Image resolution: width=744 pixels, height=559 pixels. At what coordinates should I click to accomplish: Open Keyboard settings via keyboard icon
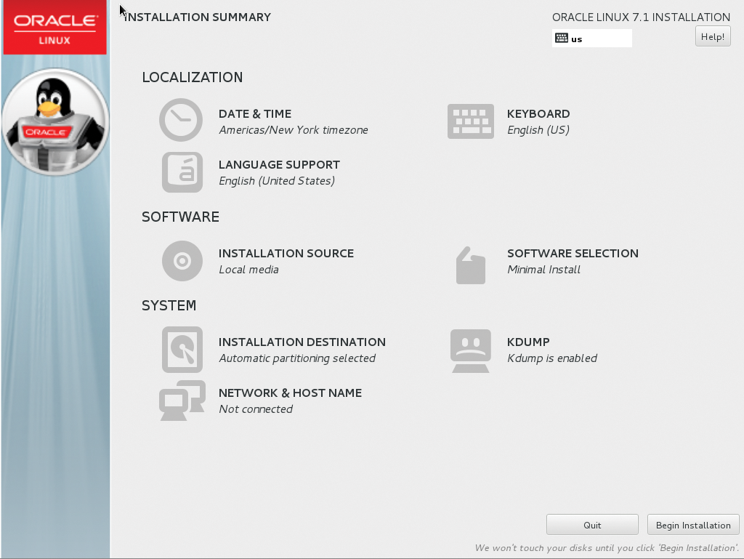click(470, 121)
